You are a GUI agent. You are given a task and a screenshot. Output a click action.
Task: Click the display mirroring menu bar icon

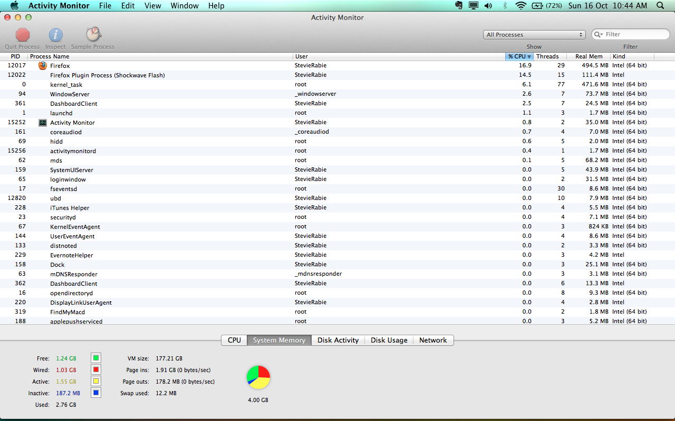pyautogui.click(x=474, y=6)
